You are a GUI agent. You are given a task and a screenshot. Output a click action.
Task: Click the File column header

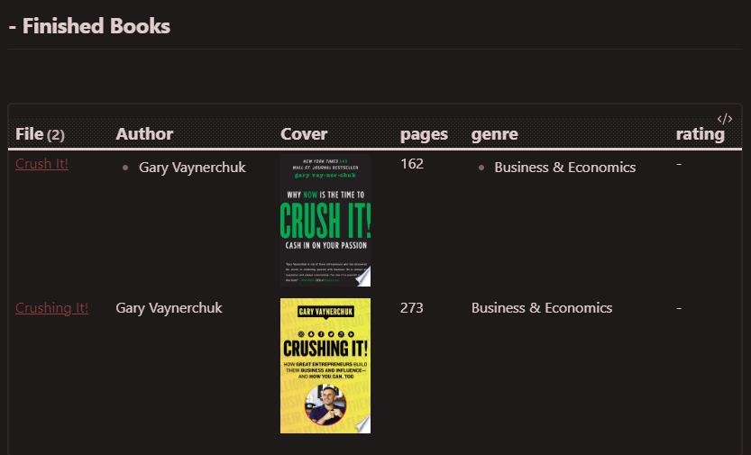coord(30,134)
